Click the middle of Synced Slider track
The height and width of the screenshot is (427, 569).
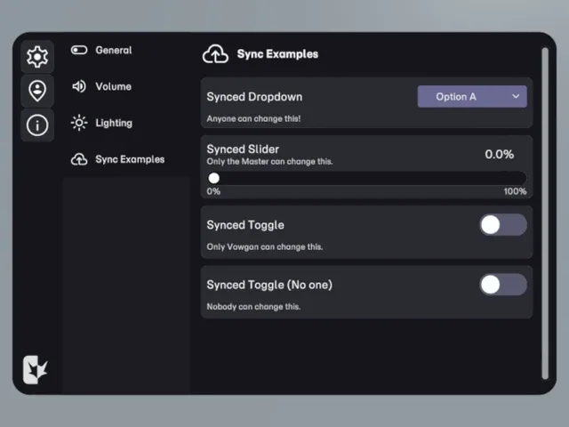[366, 178]
